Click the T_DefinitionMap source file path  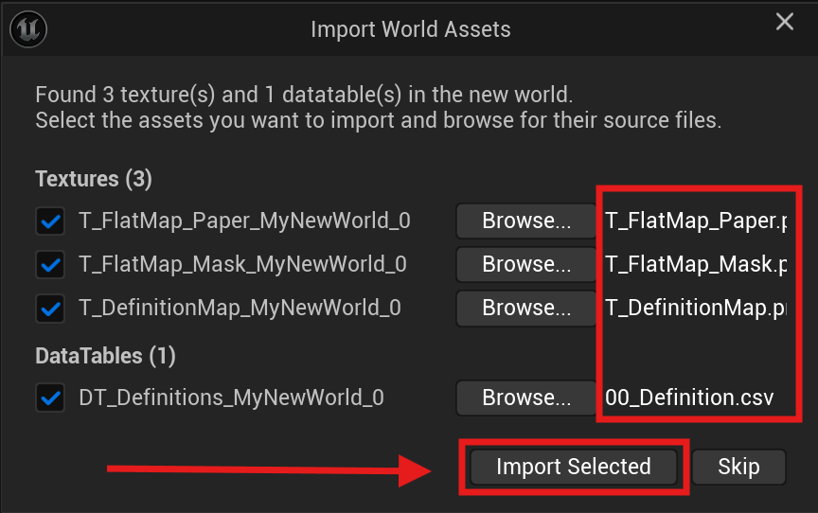696,309
